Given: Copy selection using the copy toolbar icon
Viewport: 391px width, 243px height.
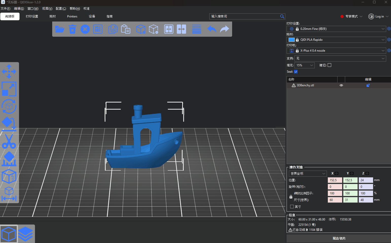Looking at the screenshot, I should pyautogui.click(x=113, y=29).
